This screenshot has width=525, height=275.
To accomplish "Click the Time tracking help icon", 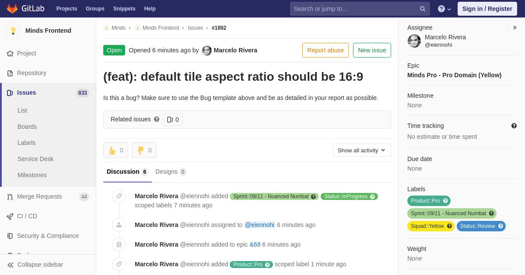I will click(x=514, y=126).
